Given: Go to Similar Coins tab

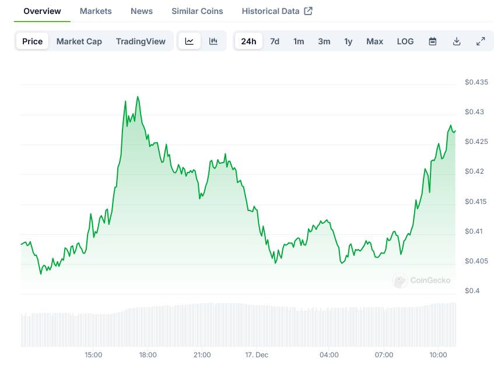Looking at the screenshot, I should (197, 11).
